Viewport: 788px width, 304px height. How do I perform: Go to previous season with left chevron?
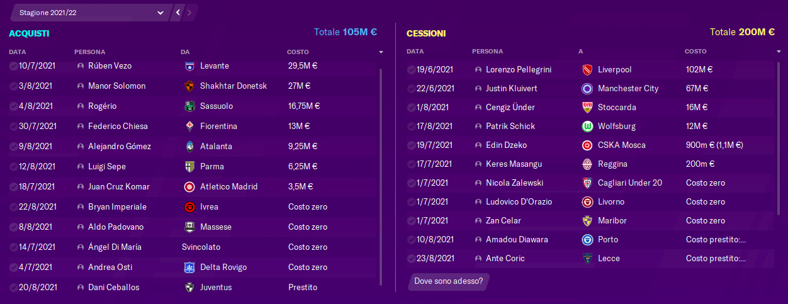click(179, 13)
